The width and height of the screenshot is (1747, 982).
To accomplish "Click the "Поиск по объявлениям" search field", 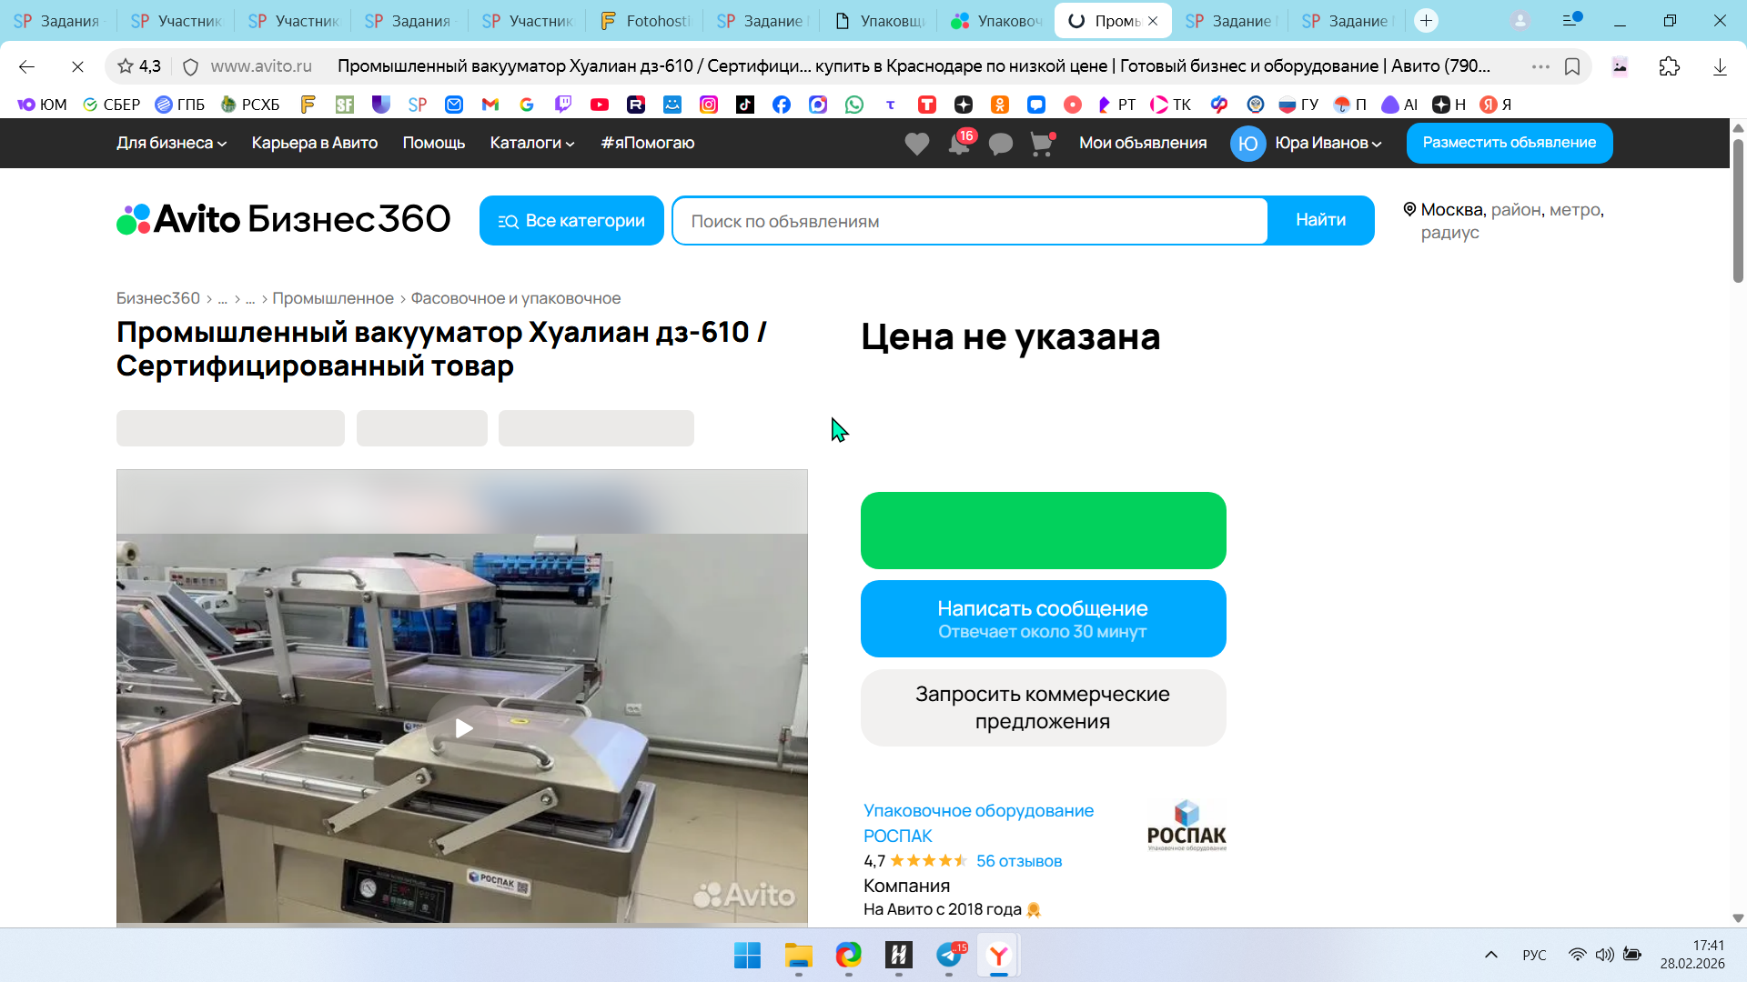I will (969, 221).
